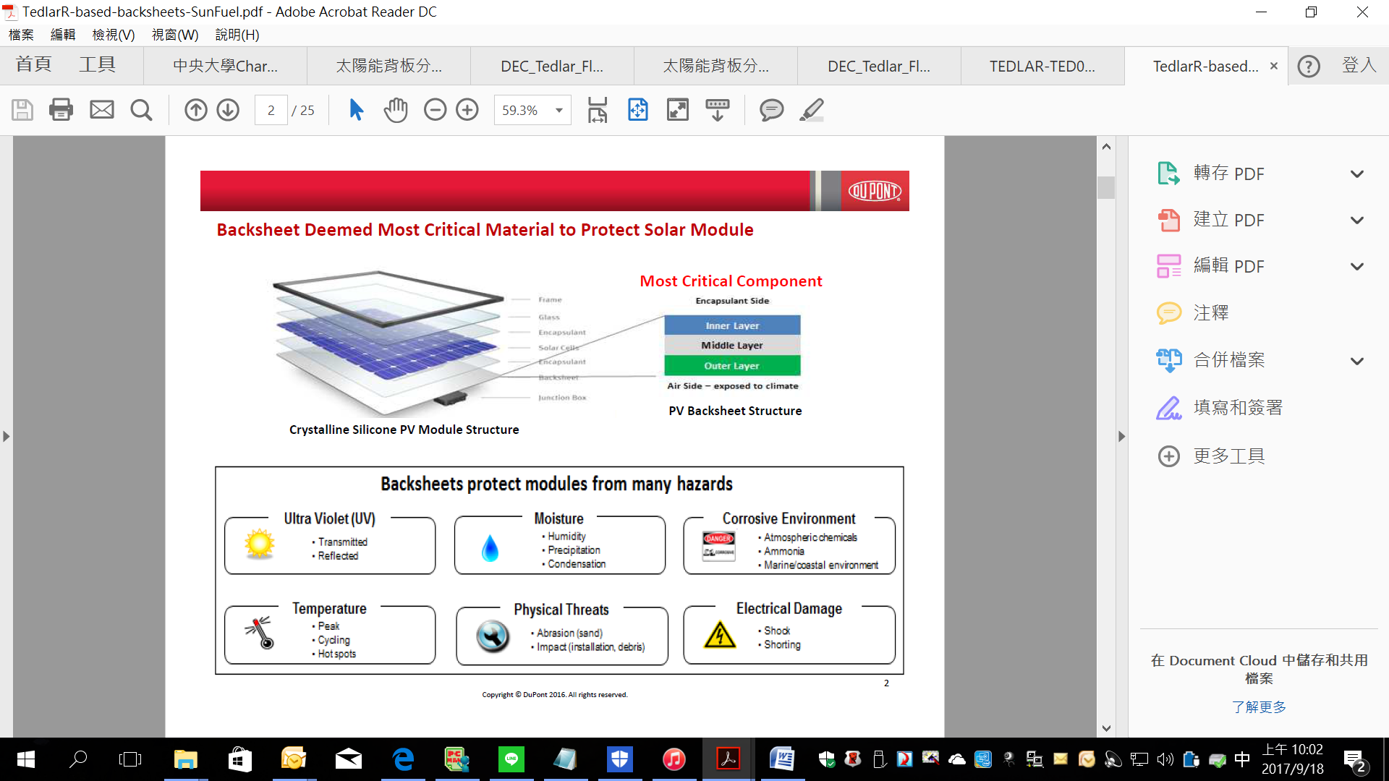The image size is (1389, 781).
Task: Open Word from the Windows taskbar
Action: (782, 759)
